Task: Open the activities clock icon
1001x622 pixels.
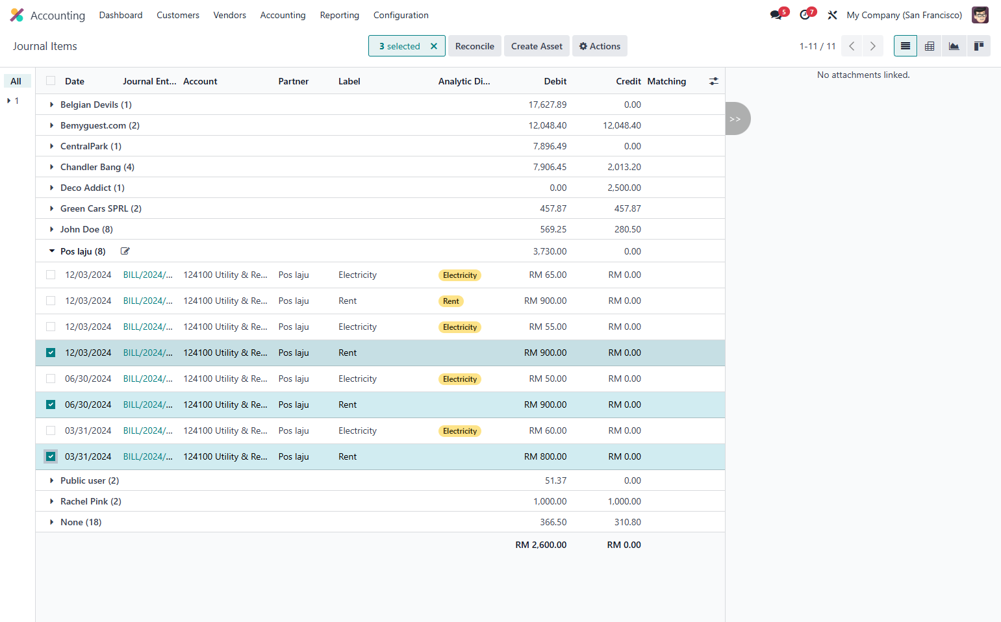Action: point(805,15)
